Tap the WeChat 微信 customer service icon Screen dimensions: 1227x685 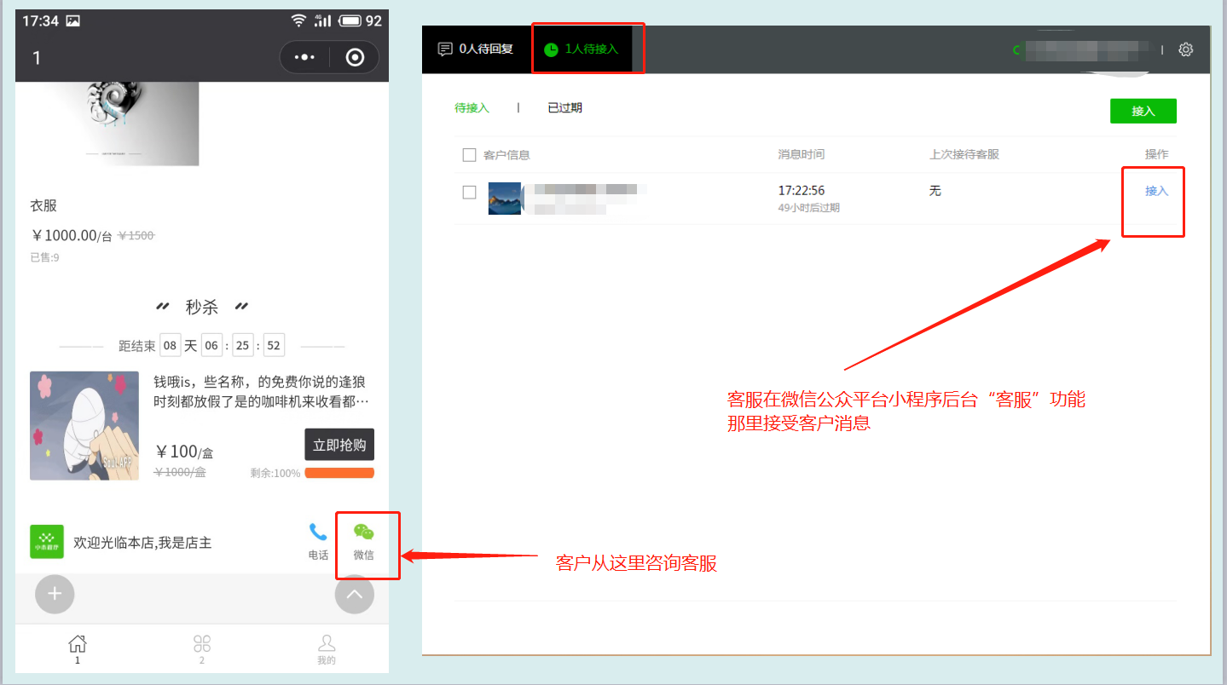click(364, 534)
